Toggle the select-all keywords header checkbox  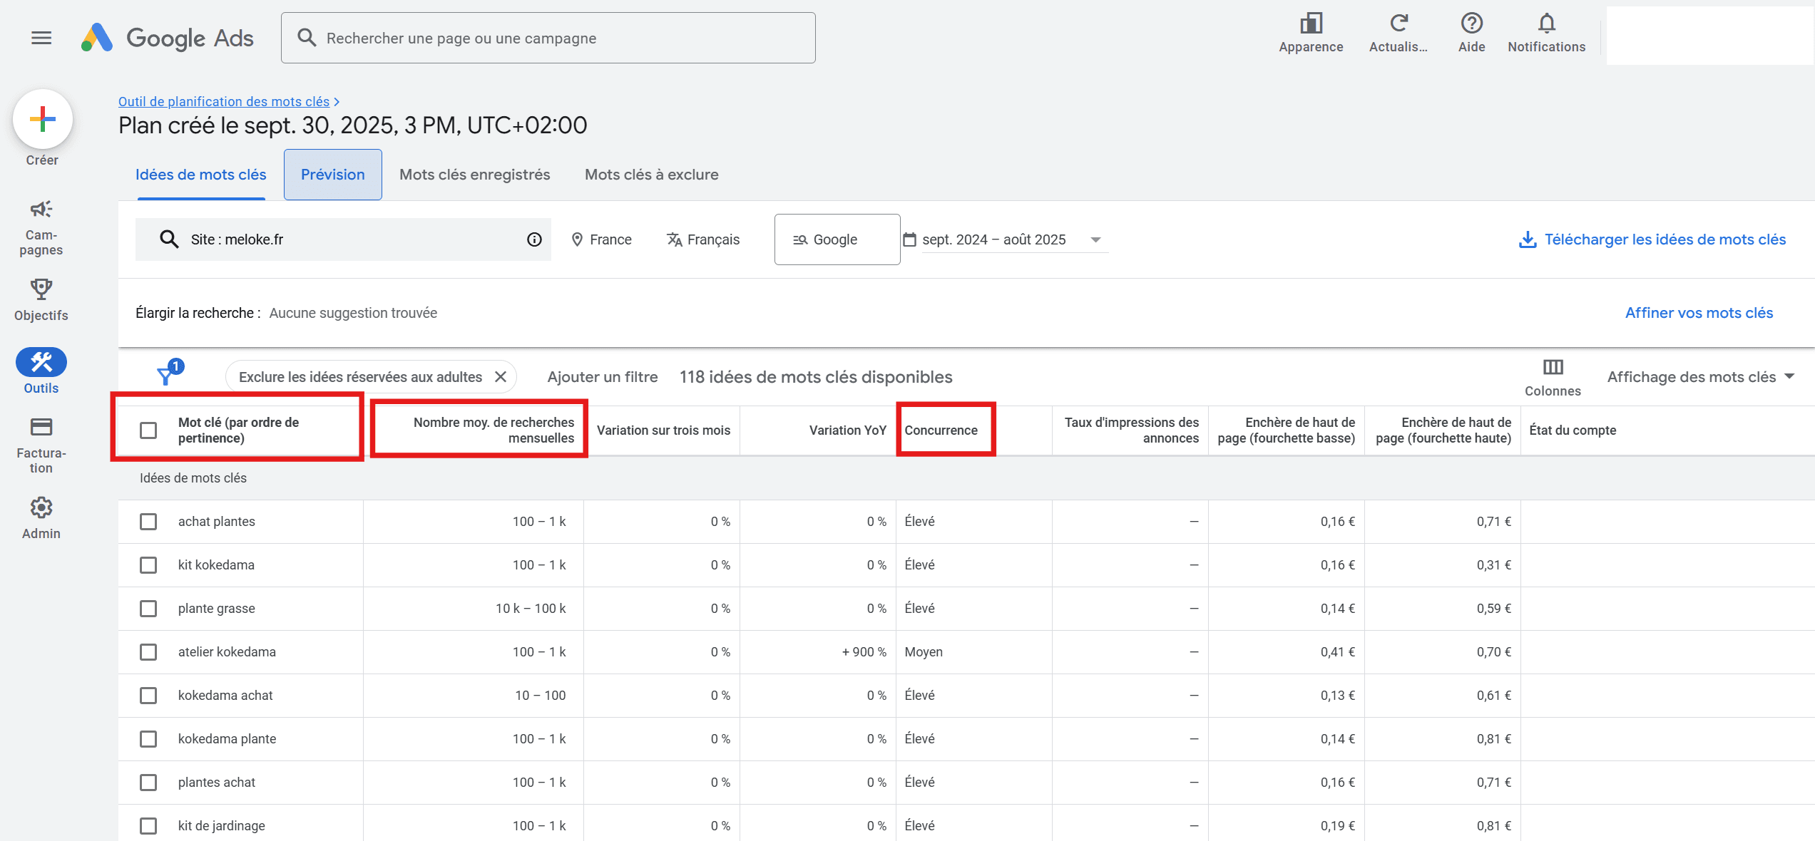pos(148,430)
